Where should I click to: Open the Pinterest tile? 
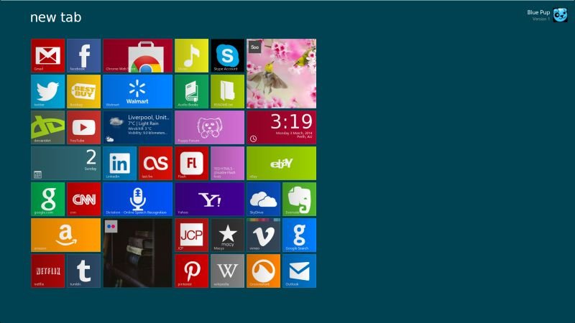tap(191, 271)
